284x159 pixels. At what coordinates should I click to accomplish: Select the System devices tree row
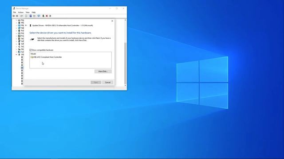(21, 52)
